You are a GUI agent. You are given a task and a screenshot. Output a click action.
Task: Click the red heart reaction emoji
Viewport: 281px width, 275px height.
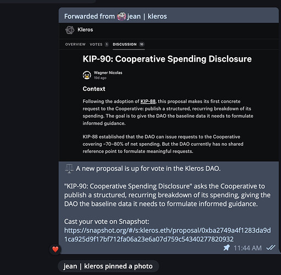point(56,249)
